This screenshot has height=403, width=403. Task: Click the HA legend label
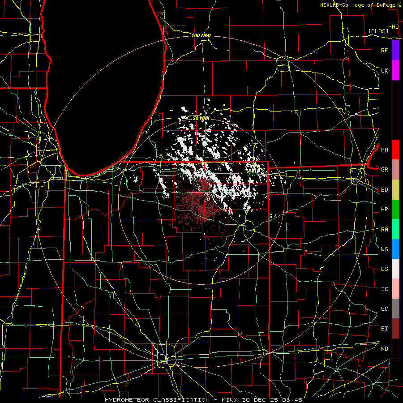click(384, 150)
